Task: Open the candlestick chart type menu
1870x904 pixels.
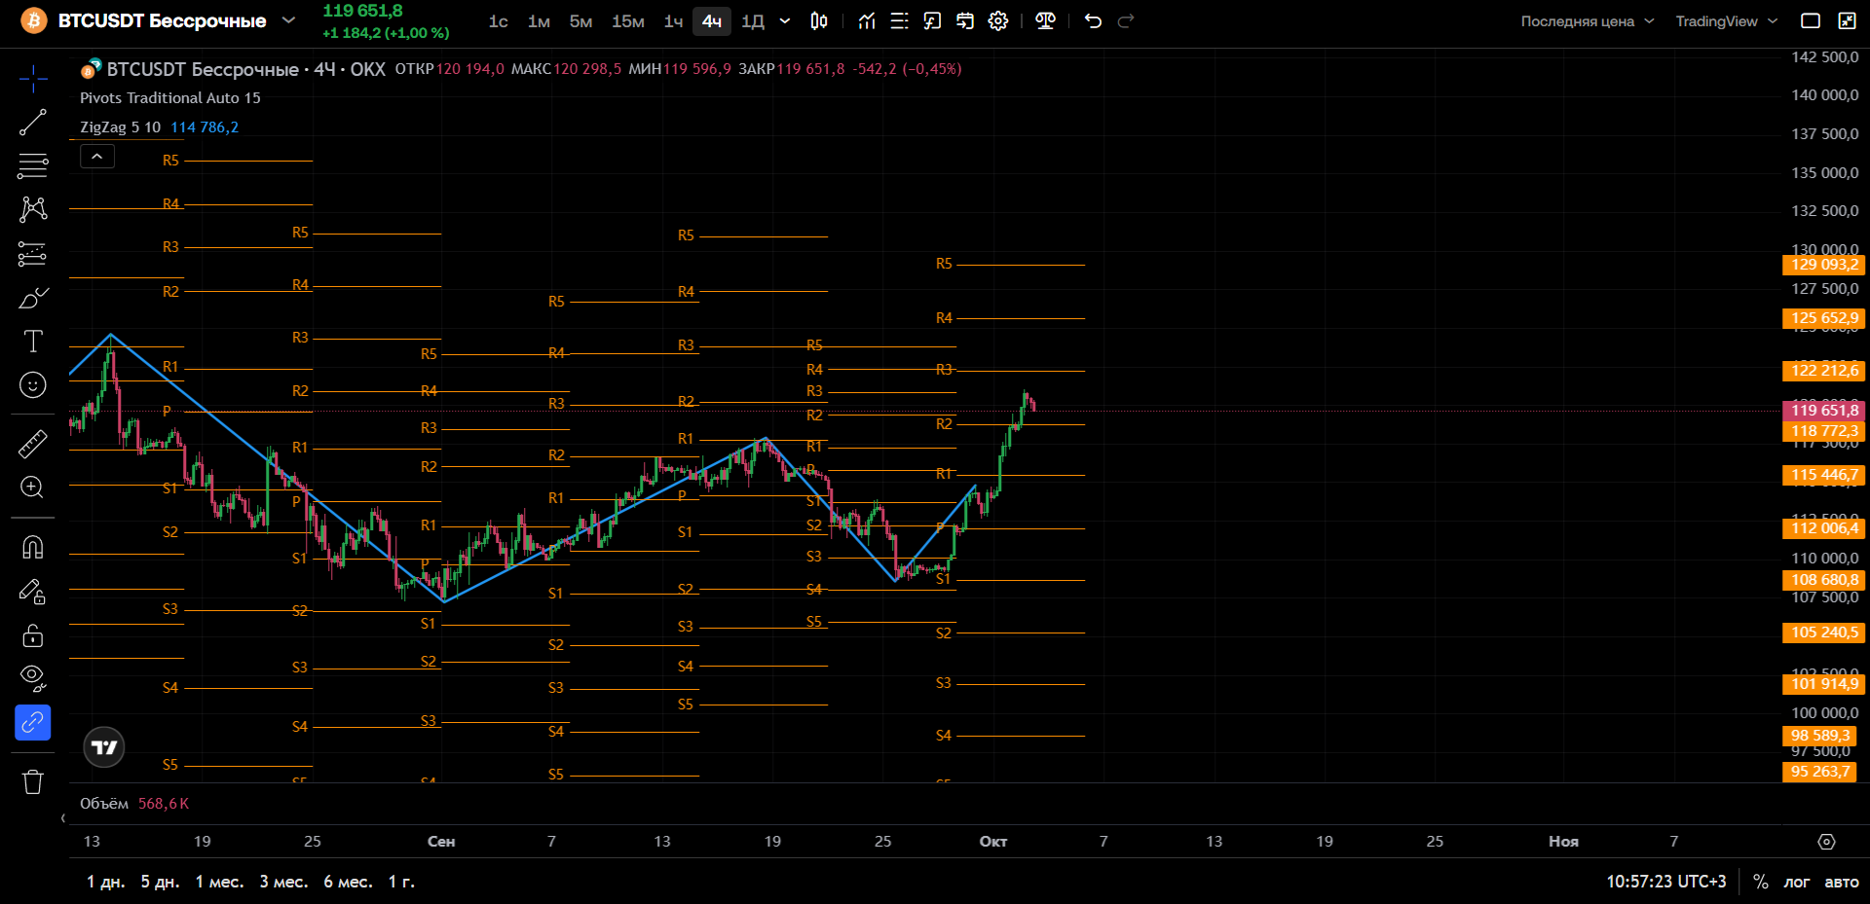Action: [x=819, y=21]
